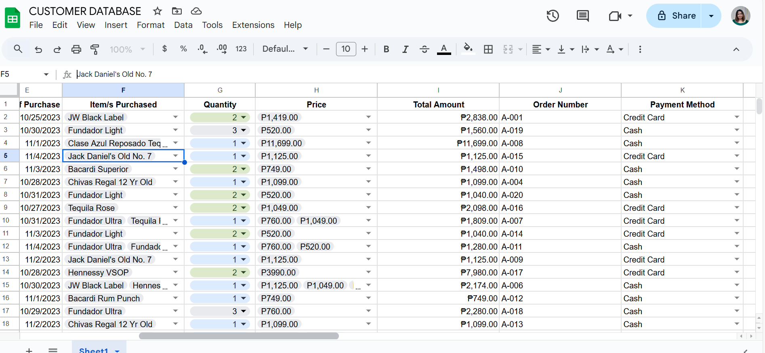The height and width of the screenshot is (353, 765).
Task: Open the search menus magnifier icon
Action: tap(18, 49)
